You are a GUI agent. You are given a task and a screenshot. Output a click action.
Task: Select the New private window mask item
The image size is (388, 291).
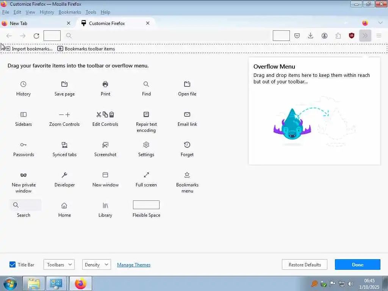(x=23, y=183)
